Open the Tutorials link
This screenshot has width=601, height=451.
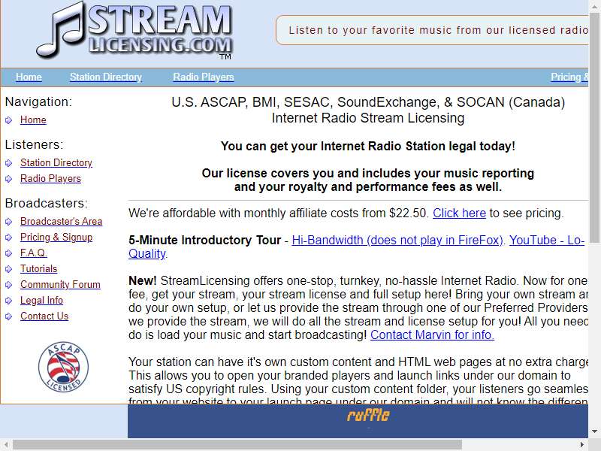coord(38,269)
